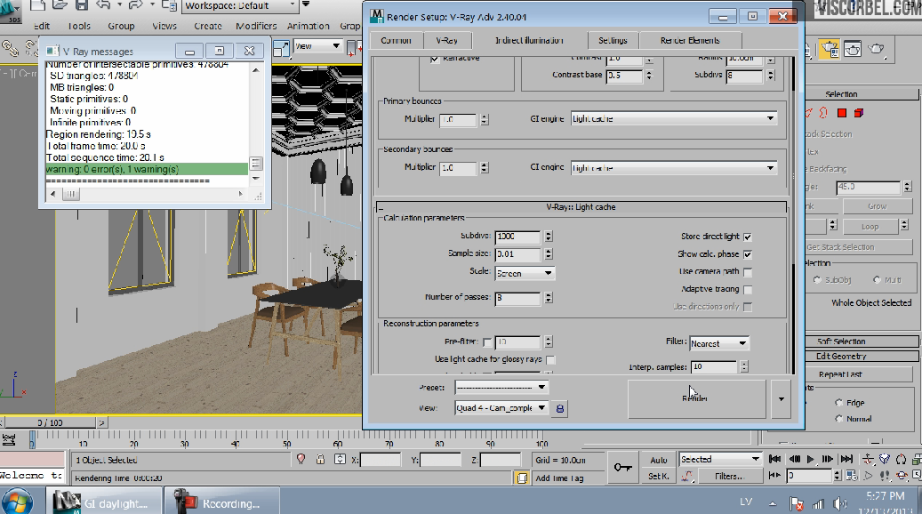This screenshot has height=514, width=922.
Task: Switch to the Common tab
Action: coord(396,40)
